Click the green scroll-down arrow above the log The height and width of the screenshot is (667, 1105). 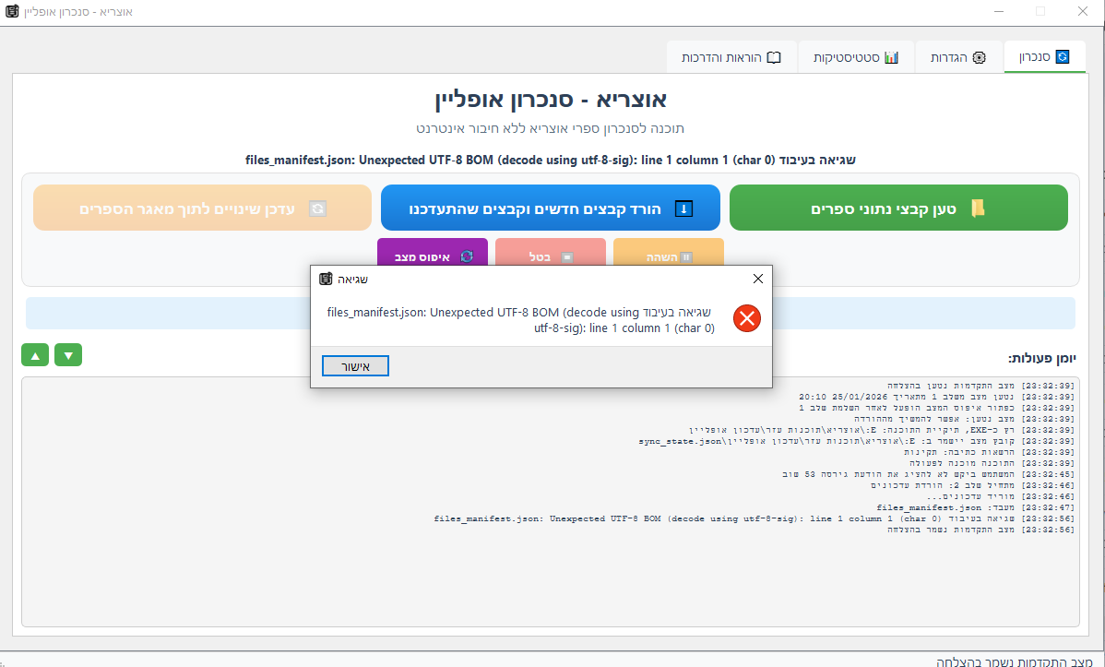68,354
